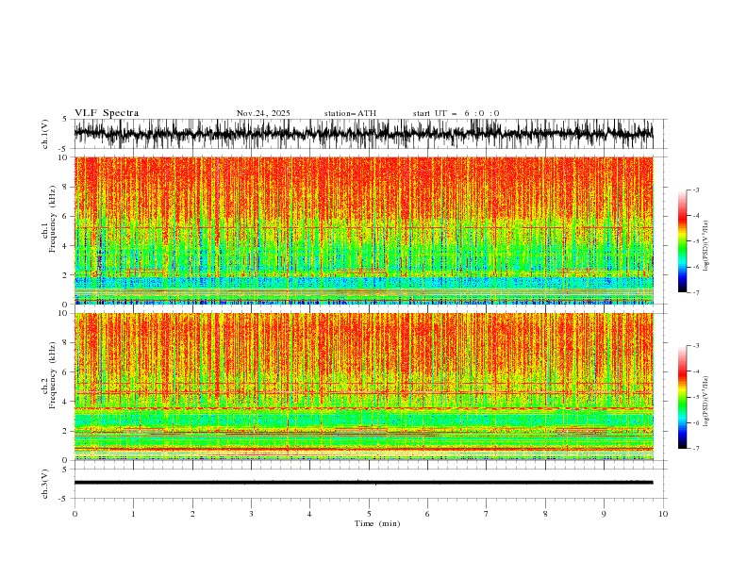Click time axis tick label "8"
Image resolution: width=747 pixels, height=577 pixels.
(x=545, y=514)
